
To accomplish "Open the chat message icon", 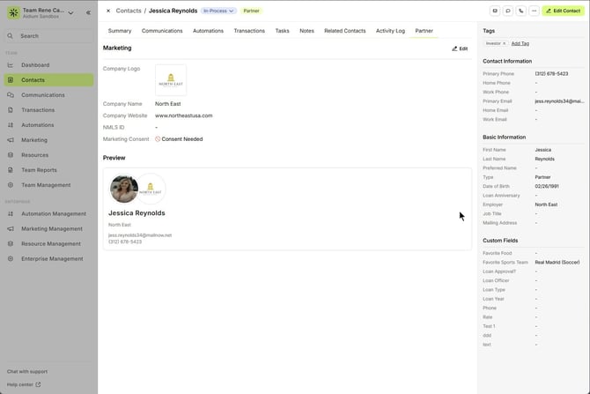I will [508, 11].
